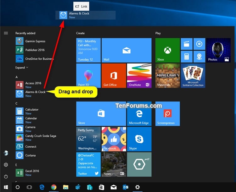236x192 pixels.
Task: Open the Photos tile
Action: [218, 50]
